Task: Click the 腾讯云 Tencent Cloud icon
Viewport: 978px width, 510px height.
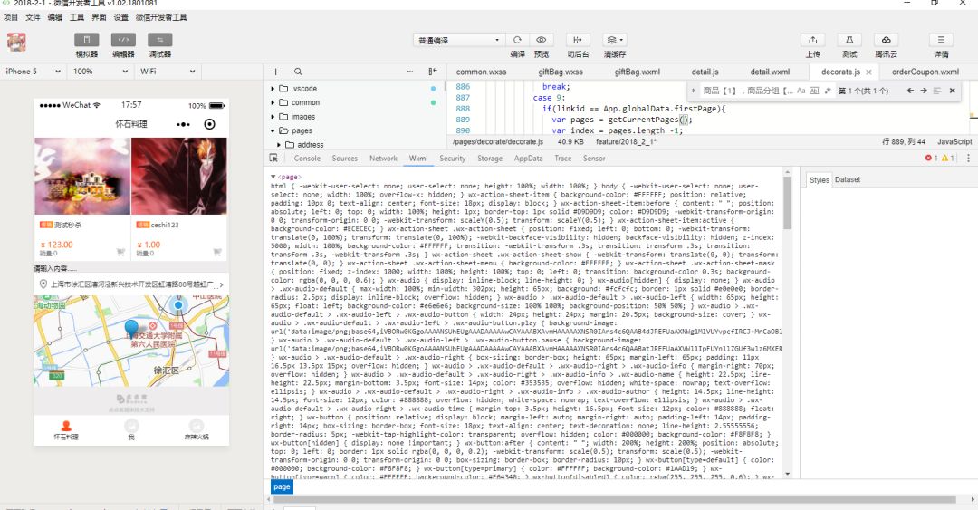Action: click(886, 40)
